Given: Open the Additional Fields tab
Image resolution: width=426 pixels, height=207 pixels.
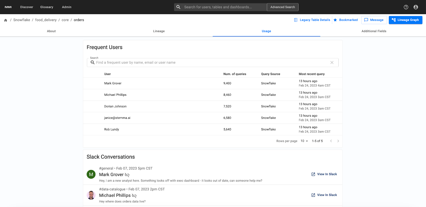Looking at the screenshot, I should [x=374, y=31].
